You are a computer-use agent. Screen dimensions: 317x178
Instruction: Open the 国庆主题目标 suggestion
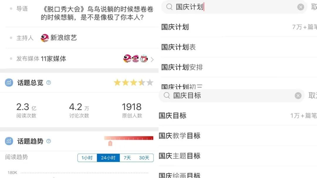[238, 156]
